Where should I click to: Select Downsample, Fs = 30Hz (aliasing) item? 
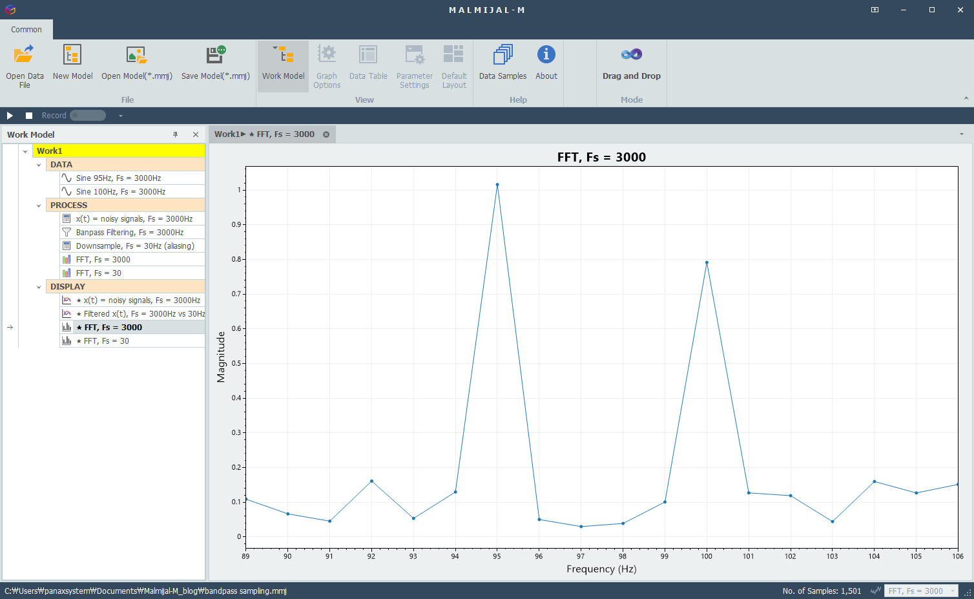click(132, 246)
